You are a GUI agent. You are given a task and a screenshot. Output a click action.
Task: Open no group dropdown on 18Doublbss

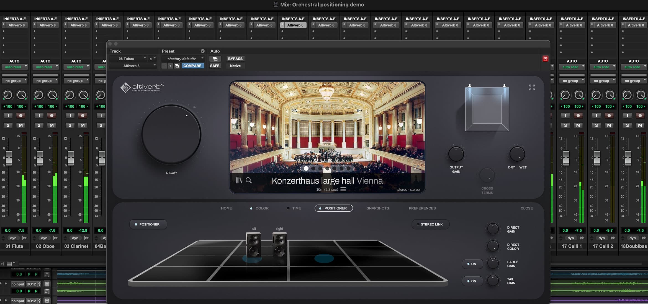pyautogui.click(x=634, y=81)
